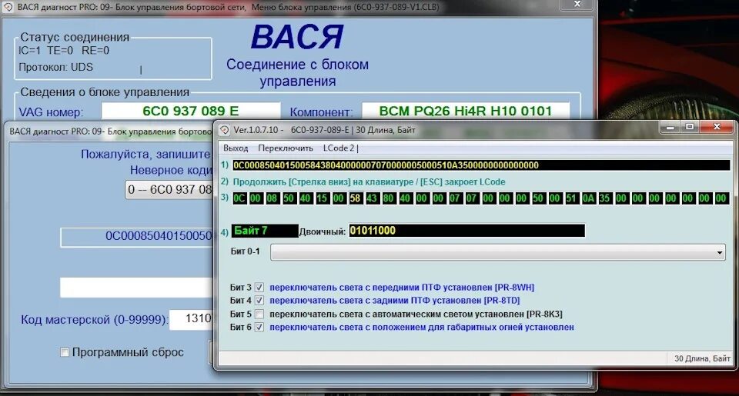Image resolution: width=739 pixels, height=396 pixels.
Task: Click the coding field starting 0C00085040150050
Action: coord(137,236)
